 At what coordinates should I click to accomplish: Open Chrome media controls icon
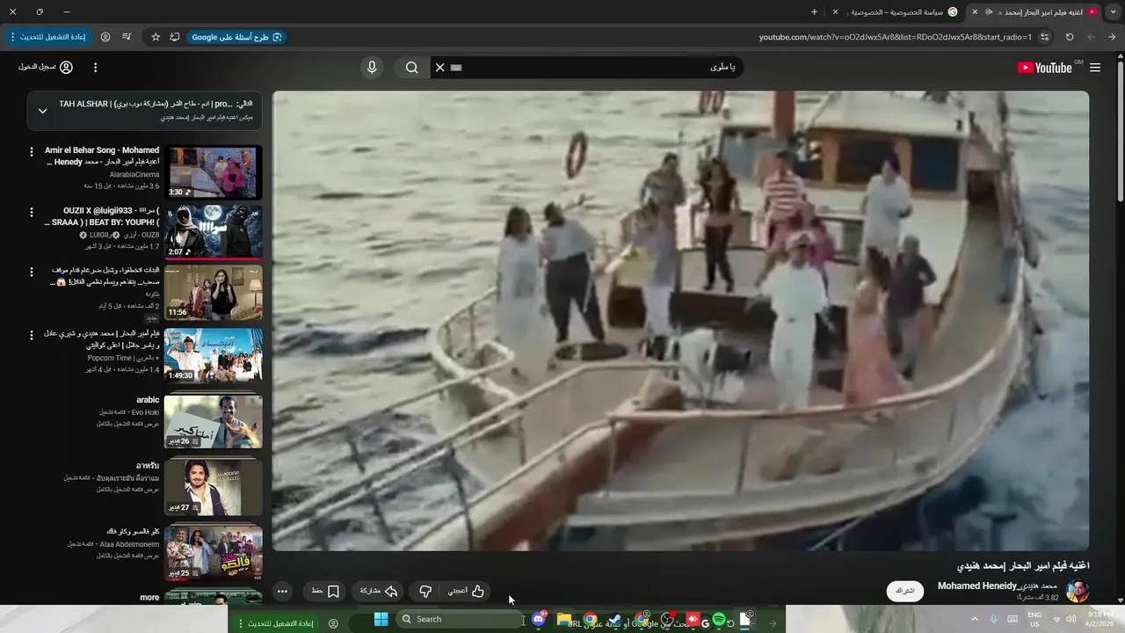click(x=127, y=37)
